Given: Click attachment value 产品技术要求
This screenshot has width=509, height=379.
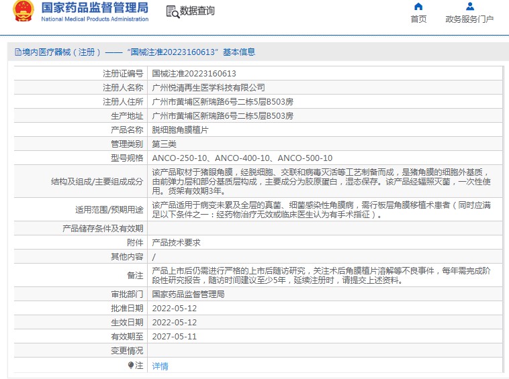Looking at the screenshot, I should coord(176,243).
